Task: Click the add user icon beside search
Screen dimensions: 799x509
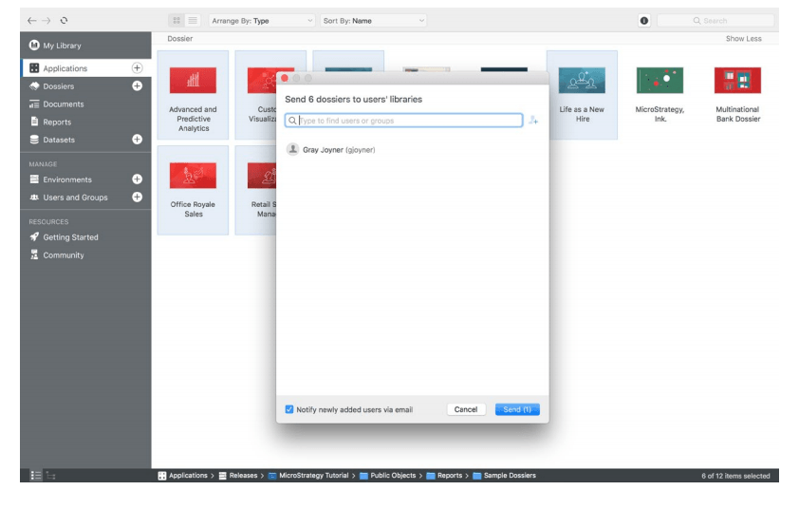Action: click(x=533, y=121)
